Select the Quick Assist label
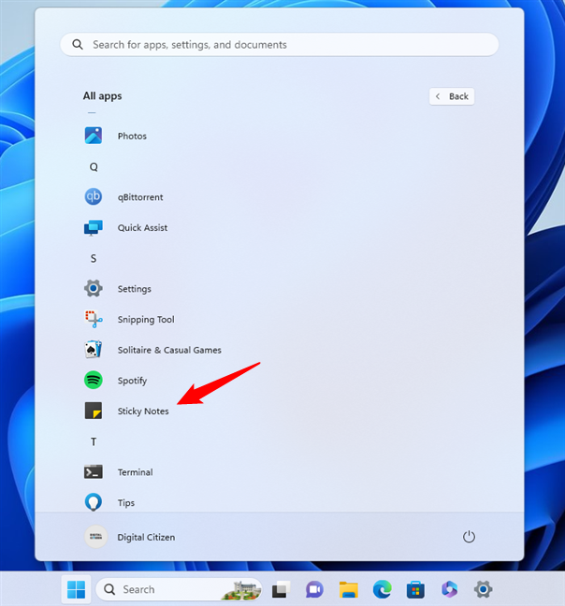 tap(142, 227)
